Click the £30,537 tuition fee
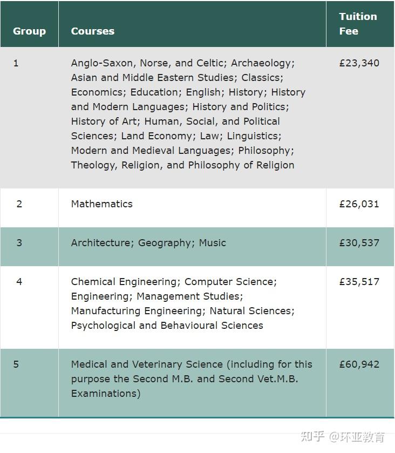395x453 pixels. tap(359, 243)
